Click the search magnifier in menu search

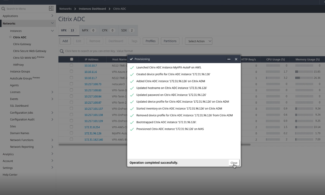tap(3, 9)
